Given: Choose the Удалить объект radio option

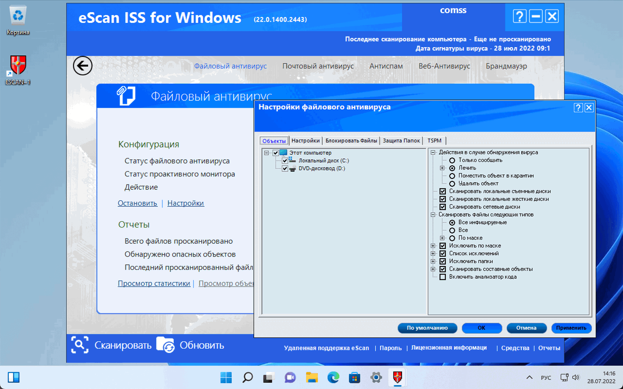Looking at the screenshot, I should point(452,183).
